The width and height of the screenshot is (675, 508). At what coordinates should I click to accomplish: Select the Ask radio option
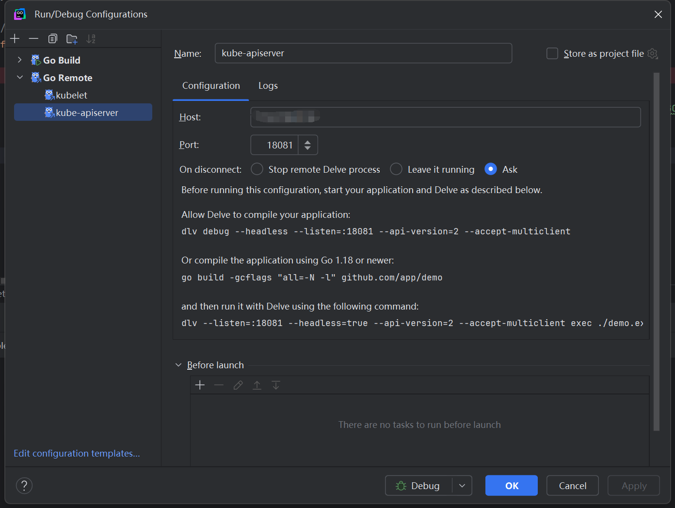(x=491, y=169)
